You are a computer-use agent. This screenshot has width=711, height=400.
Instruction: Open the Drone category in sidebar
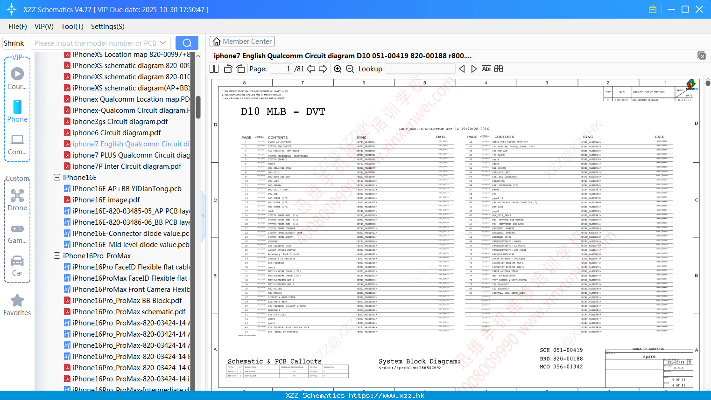17,200
